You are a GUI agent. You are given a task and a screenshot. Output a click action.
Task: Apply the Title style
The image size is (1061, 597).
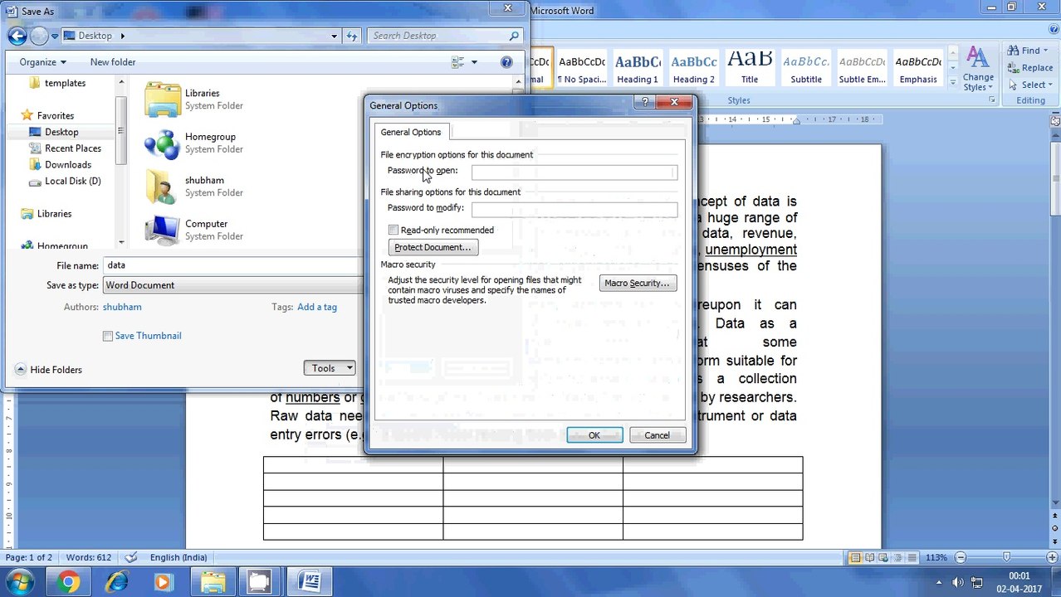pos(750,68)
